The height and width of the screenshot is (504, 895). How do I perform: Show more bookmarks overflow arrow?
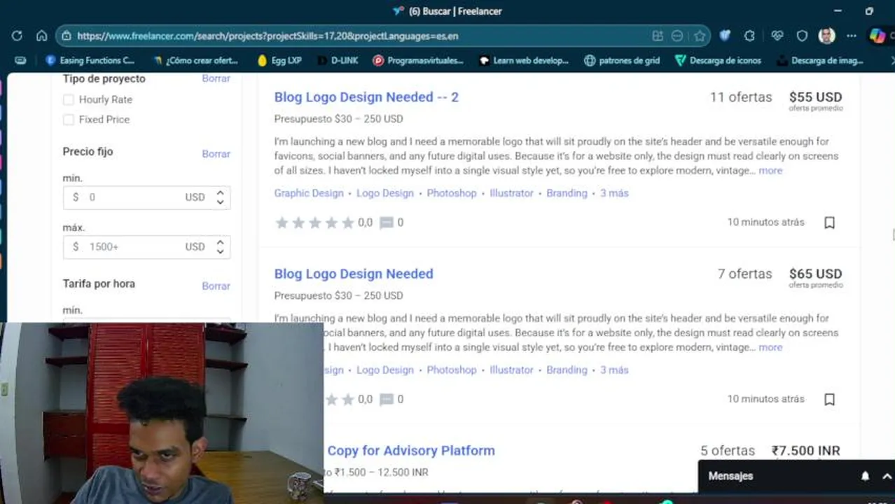pyautogui.click(x=891, y=60)
